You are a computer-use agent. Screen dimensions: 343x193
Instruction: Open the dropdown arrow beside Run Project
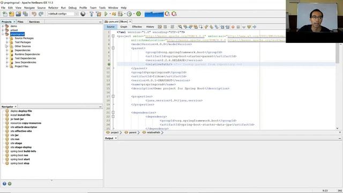(x=110, y=14)
